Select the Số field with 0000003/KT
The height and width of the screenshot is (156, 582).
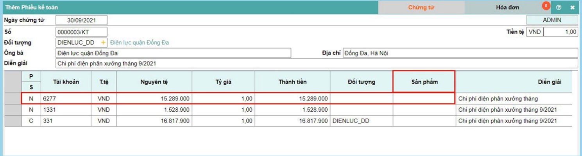coord(81,32)
